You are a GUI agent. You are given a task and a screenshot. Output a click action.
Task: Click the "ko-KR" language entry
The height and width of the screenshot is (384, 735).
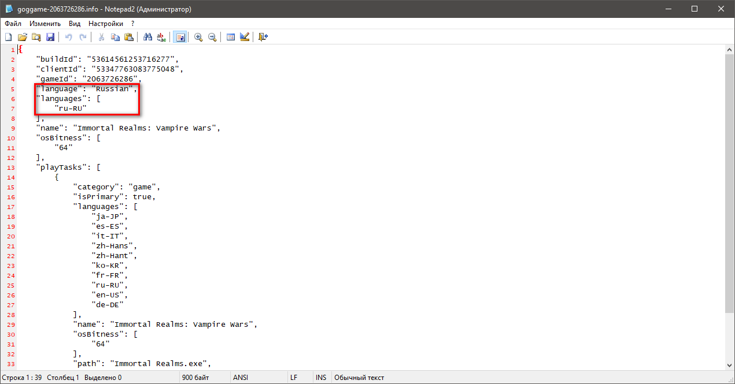click(x=108, y=265)
